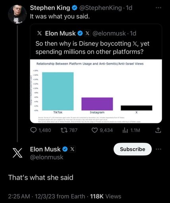The image size is (170, 203).
Task: Like the tweet with 9,434 hearts
Action: point(95,130)
